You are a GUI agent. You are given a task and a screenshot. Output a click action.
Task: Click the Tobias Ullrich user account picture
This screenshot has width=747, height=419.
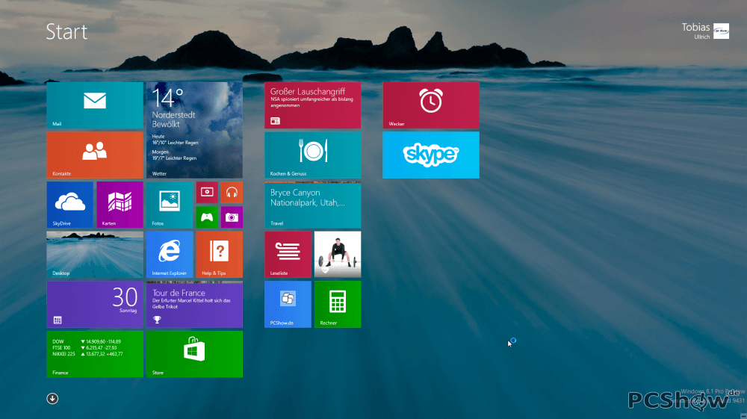[x=721, y=31]
